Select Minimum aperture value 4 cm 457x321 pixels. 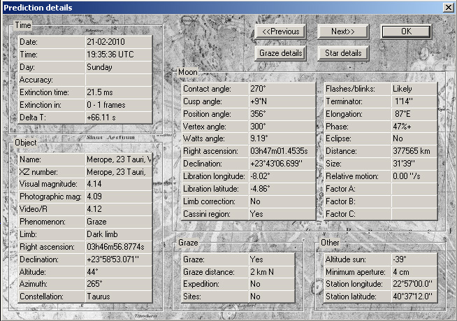point(414,271)
